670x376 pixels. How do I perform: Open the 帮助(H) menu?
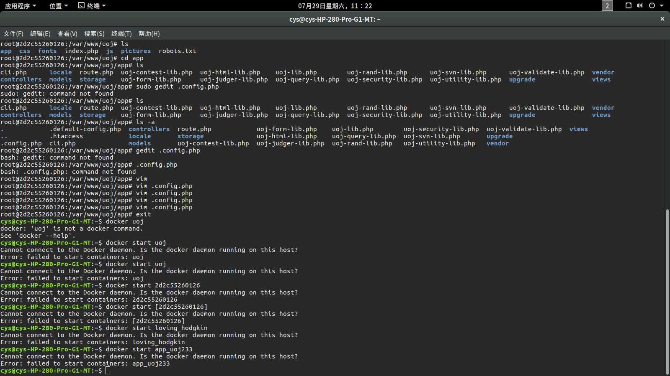tap(149, 33)
